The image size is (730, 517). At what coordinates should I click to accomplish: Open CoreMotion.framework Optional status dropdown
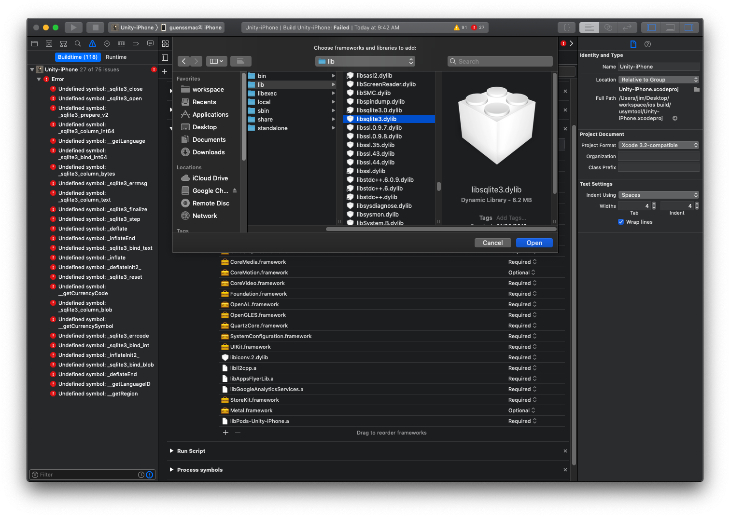pyautogui.click(x=522, y=272)
